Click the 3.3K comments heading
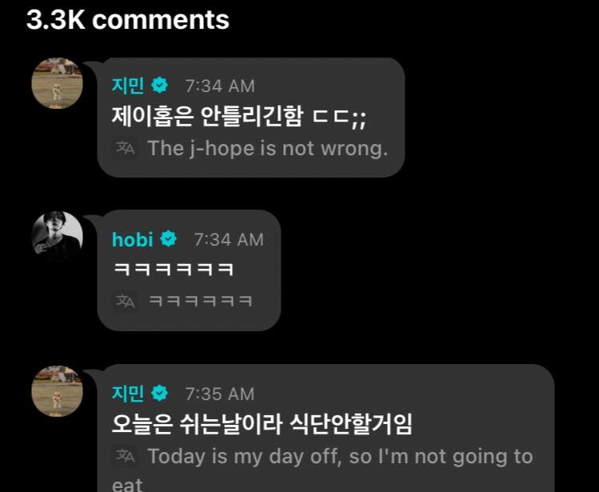599x492 pixels. click(128, 19)
